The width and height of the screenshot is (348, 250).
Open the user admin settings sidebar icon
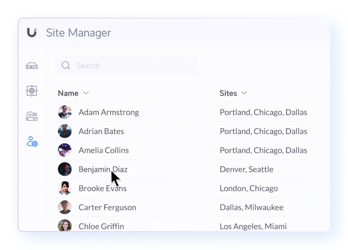tap(32, 142)
